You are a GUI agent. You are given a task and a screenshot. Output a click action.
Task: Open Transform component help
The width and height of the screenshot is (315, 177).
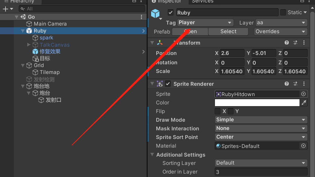point(287,43)
